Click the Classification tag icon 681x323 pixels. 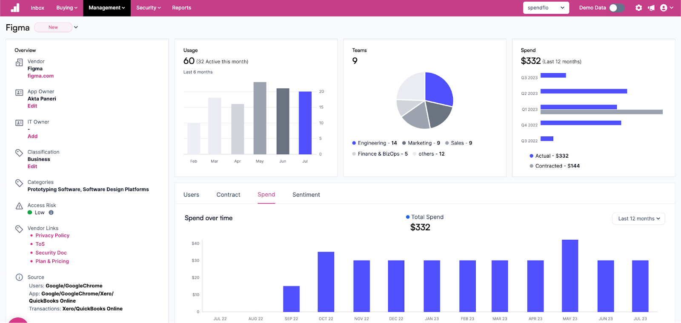(19, 153)
